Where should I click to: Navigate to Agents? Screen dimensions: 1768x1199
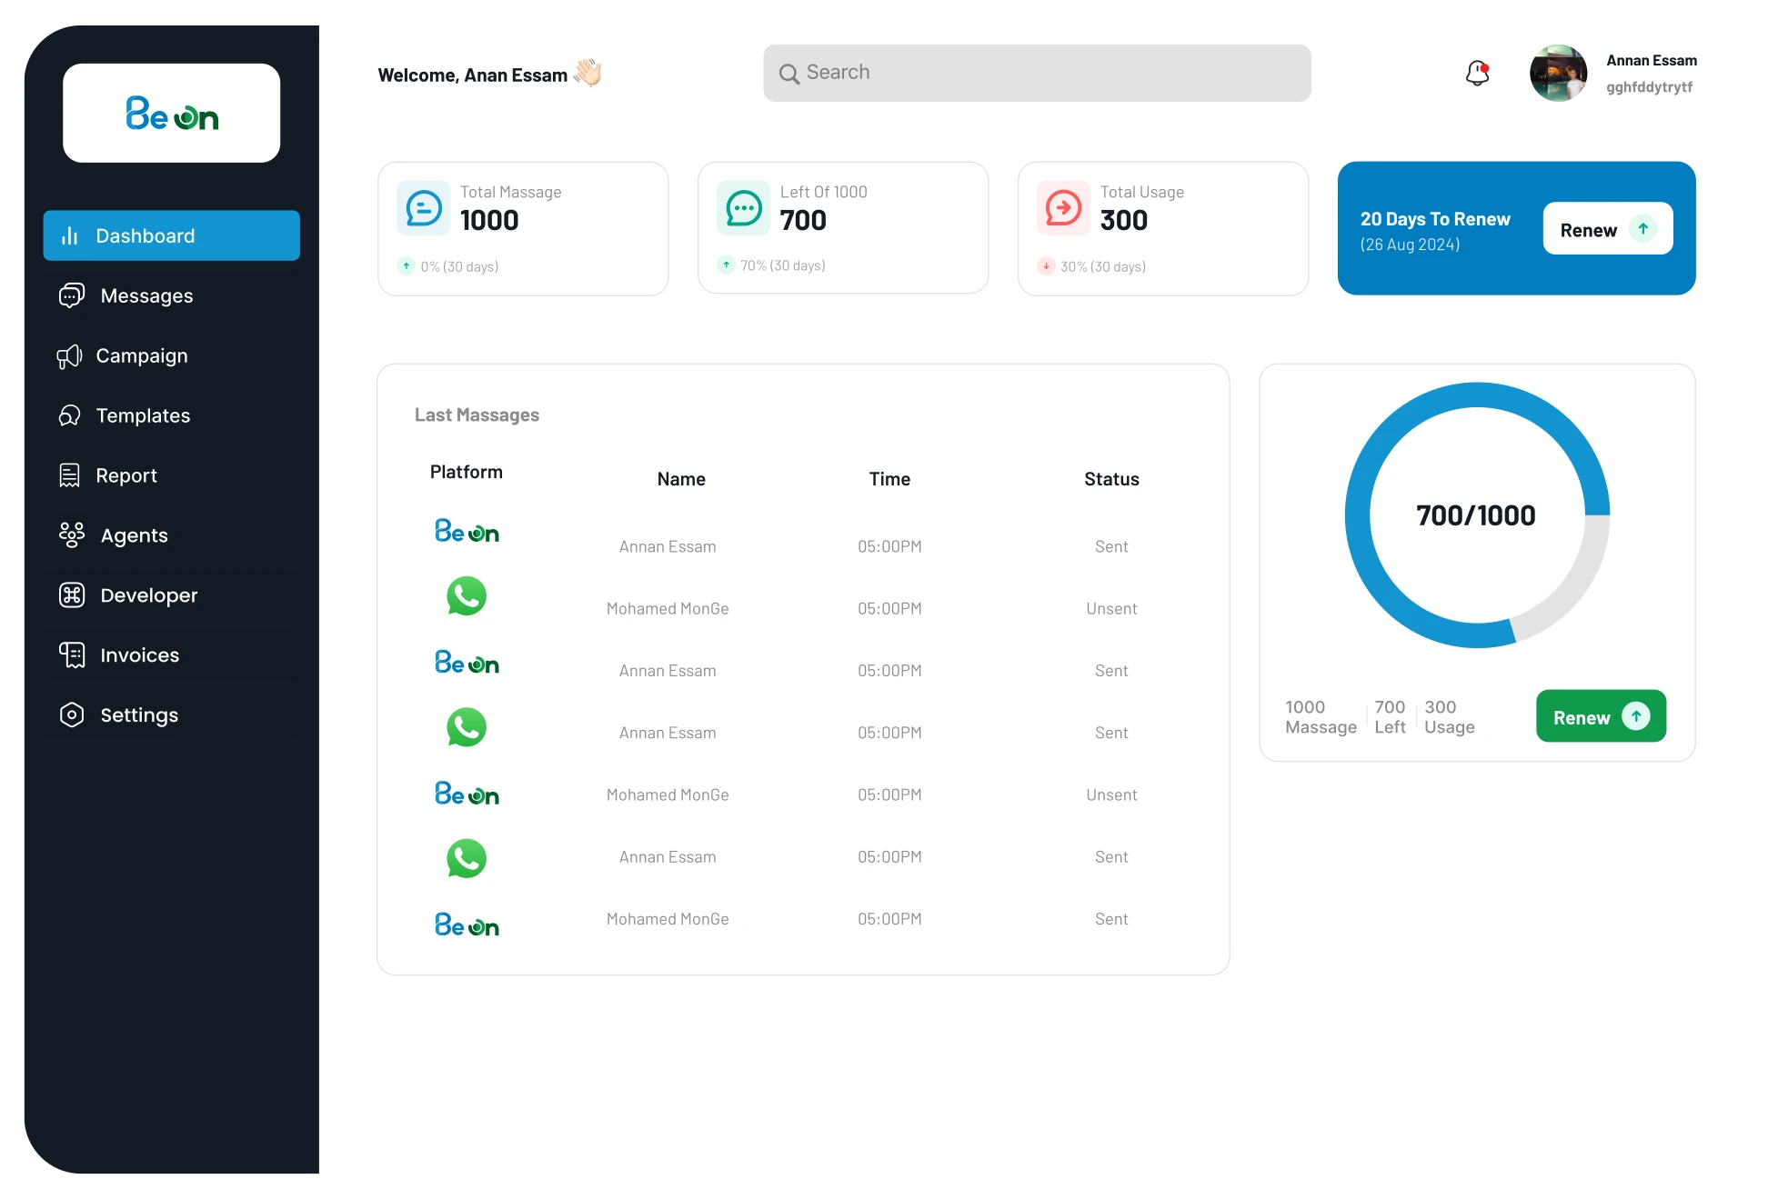(x=172, y=535)
